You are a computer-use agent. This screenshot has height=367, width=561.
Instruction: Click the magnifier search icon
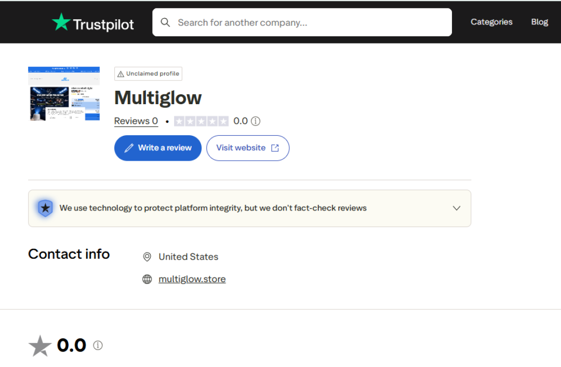click(x=165, y=22)
